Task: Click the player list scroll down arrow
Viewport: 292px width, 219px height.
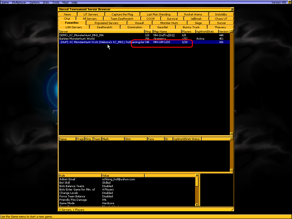Action: 231,170
